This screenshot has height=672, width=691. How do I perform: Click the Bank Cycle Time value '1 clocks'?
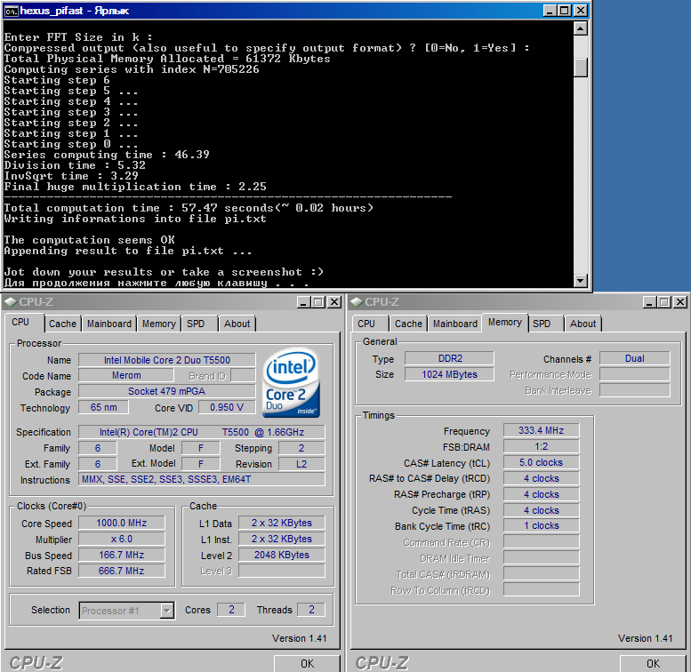(x=542, y=526)
